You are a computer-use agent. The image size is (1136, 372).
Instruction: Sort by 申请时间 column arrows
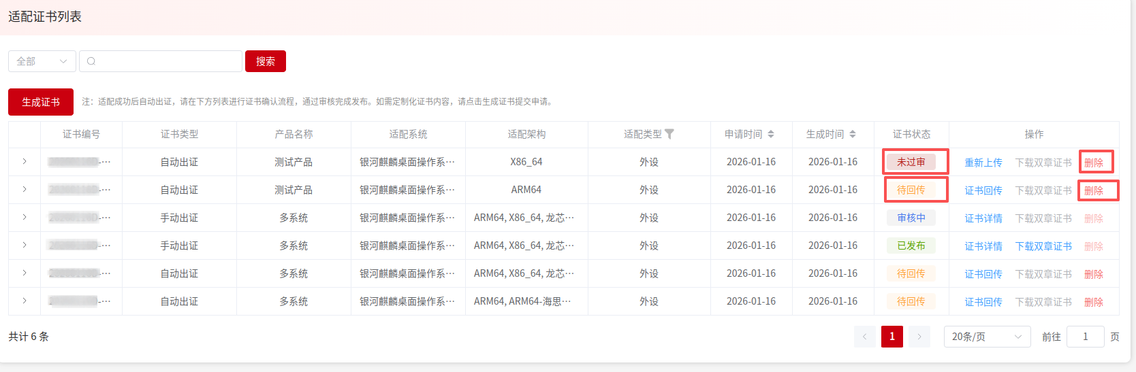click(770, 134)
